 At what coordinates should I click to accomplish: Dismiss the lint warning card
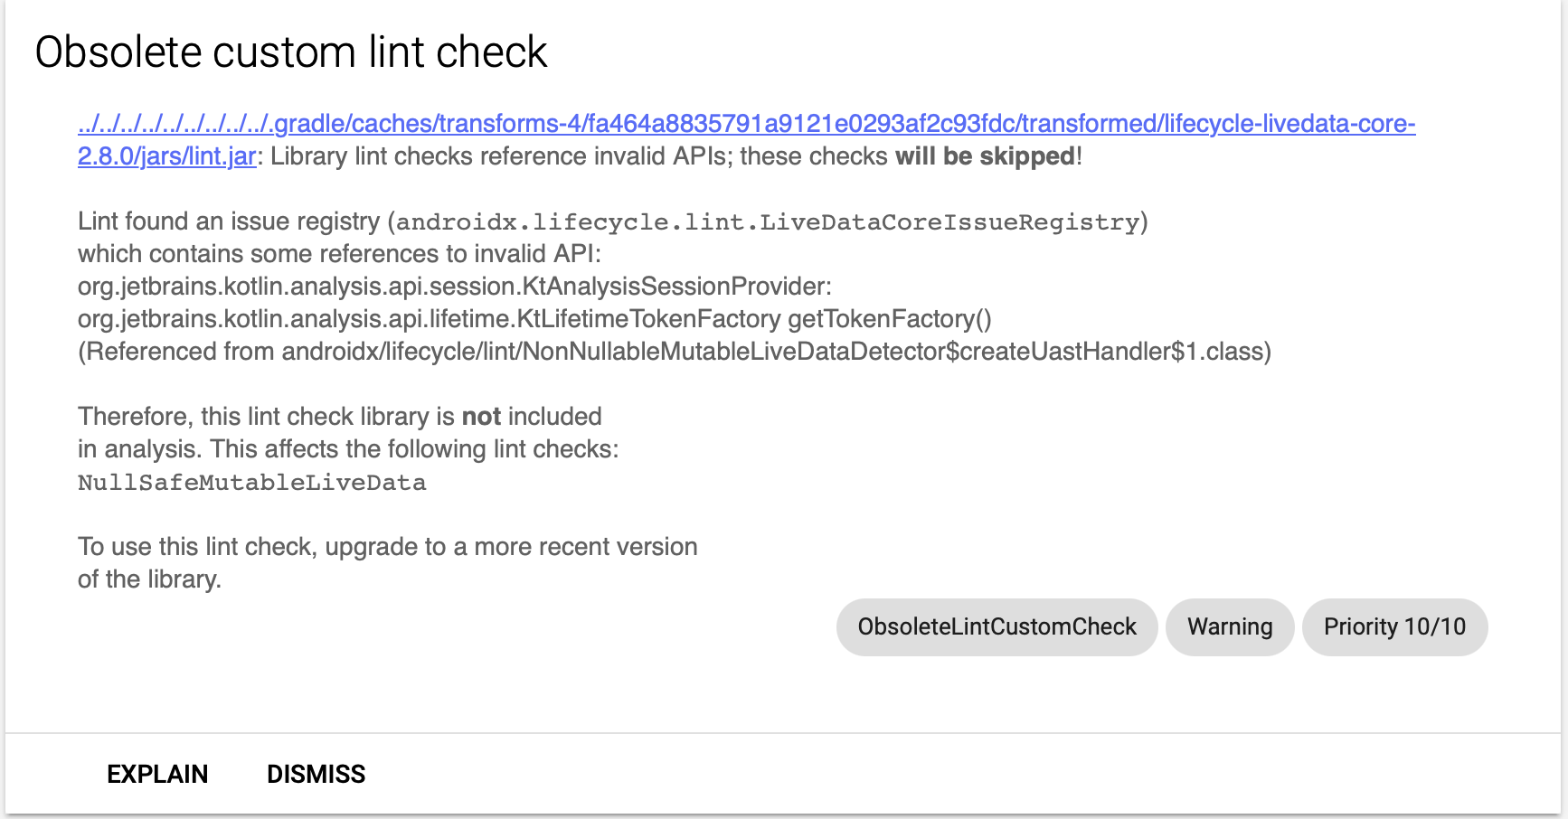316,774
